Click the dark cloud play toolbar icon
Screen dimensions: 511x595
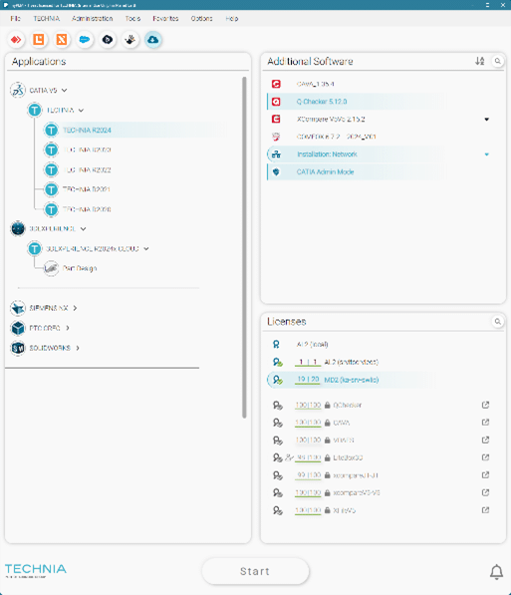tap(108, 40)
